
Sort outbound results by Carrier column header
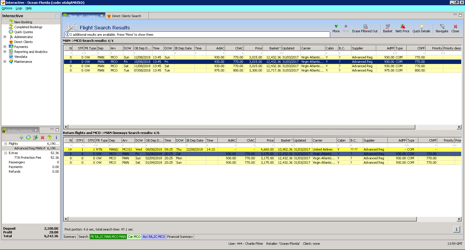tap(312, 48)
